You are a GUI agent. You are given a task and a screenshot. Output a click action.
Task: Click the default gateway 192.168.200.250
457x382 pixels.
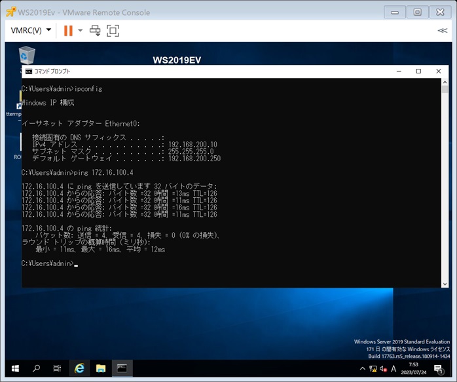194,159
